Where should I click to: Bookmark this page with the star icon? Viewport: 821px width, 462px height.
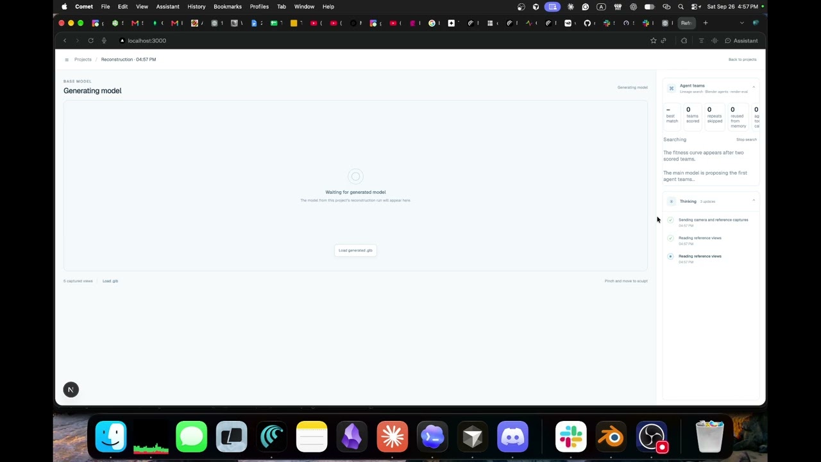[654, 40]
